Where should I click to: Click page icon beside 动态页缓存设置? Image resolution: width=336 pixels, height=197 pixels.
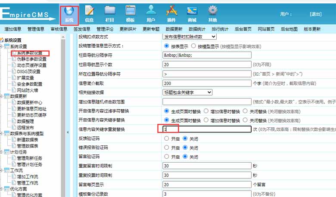coord(14,65)
